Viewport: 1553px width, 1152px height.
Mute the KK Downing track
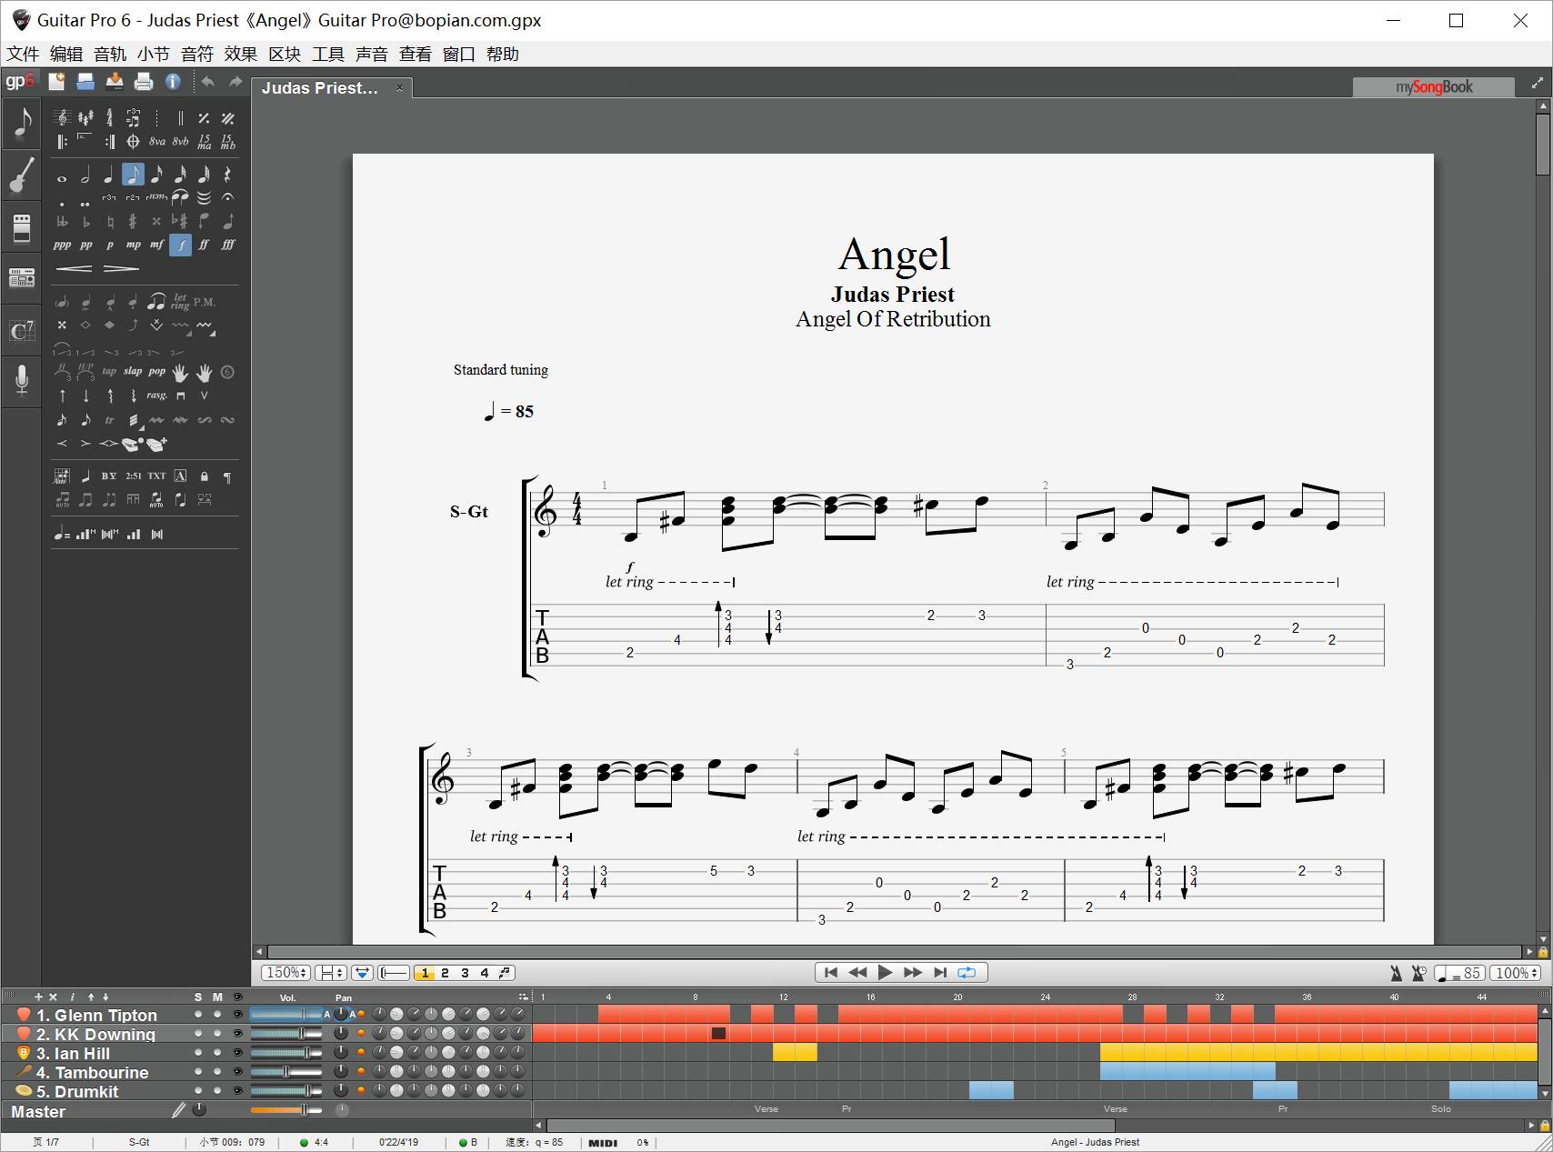217,1034
